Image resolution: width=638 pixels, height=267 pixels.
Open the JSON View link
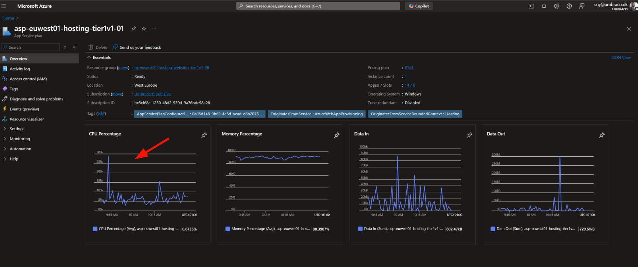pyautogui.click(x=621, y=58)
